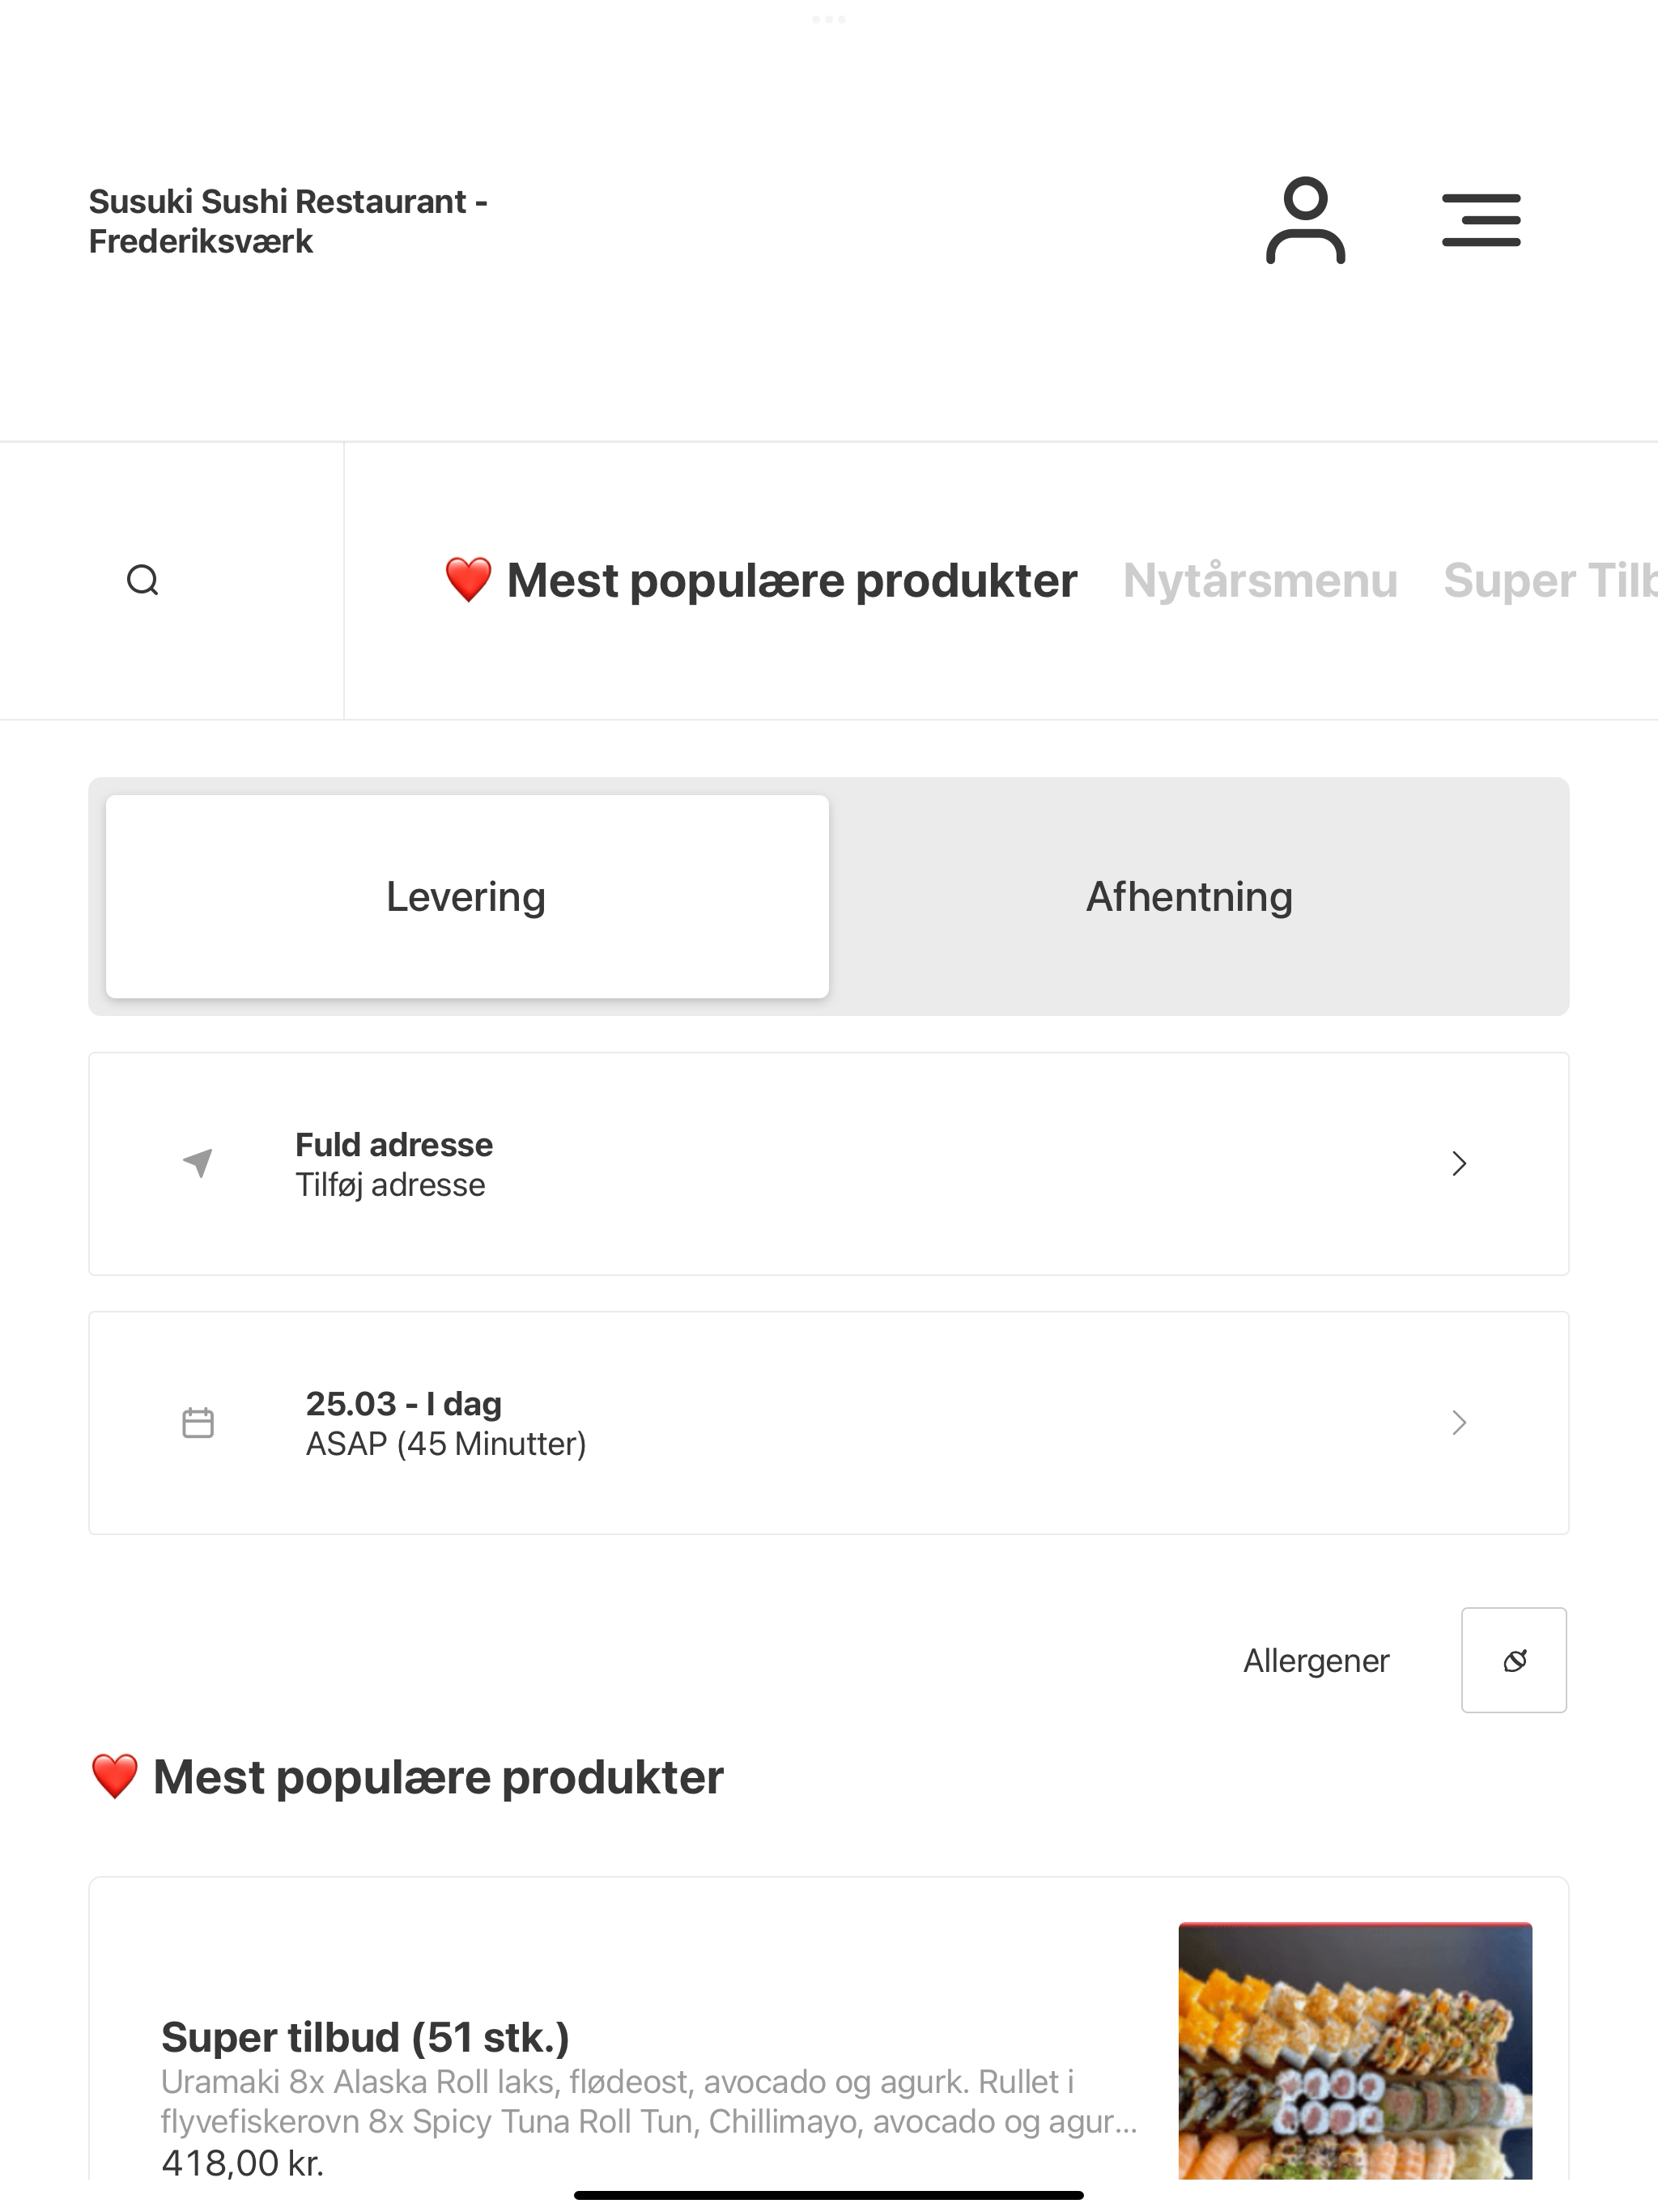1658x2212 pixels.
Task: Click the allergens filter icon button
Action: pos(1514,1660)
